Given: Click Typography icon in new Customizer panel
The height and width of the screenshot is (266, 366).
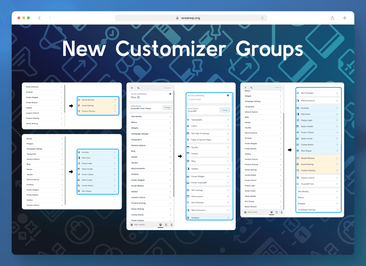Looking at the screenshot, I should (x=188, y=120).
